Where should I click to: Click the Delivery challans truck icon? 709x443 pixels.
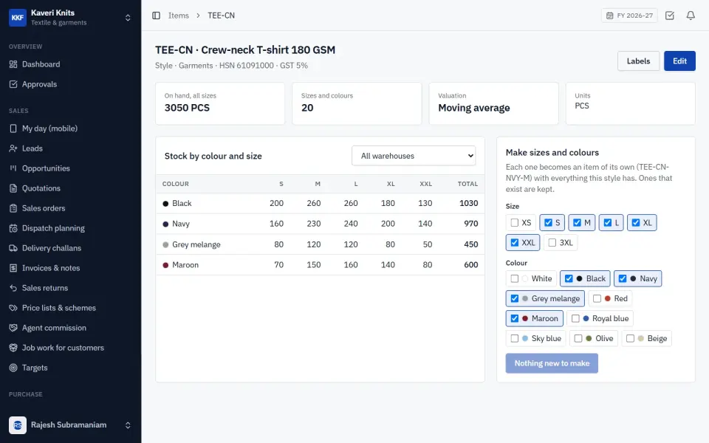pos(13,248)
